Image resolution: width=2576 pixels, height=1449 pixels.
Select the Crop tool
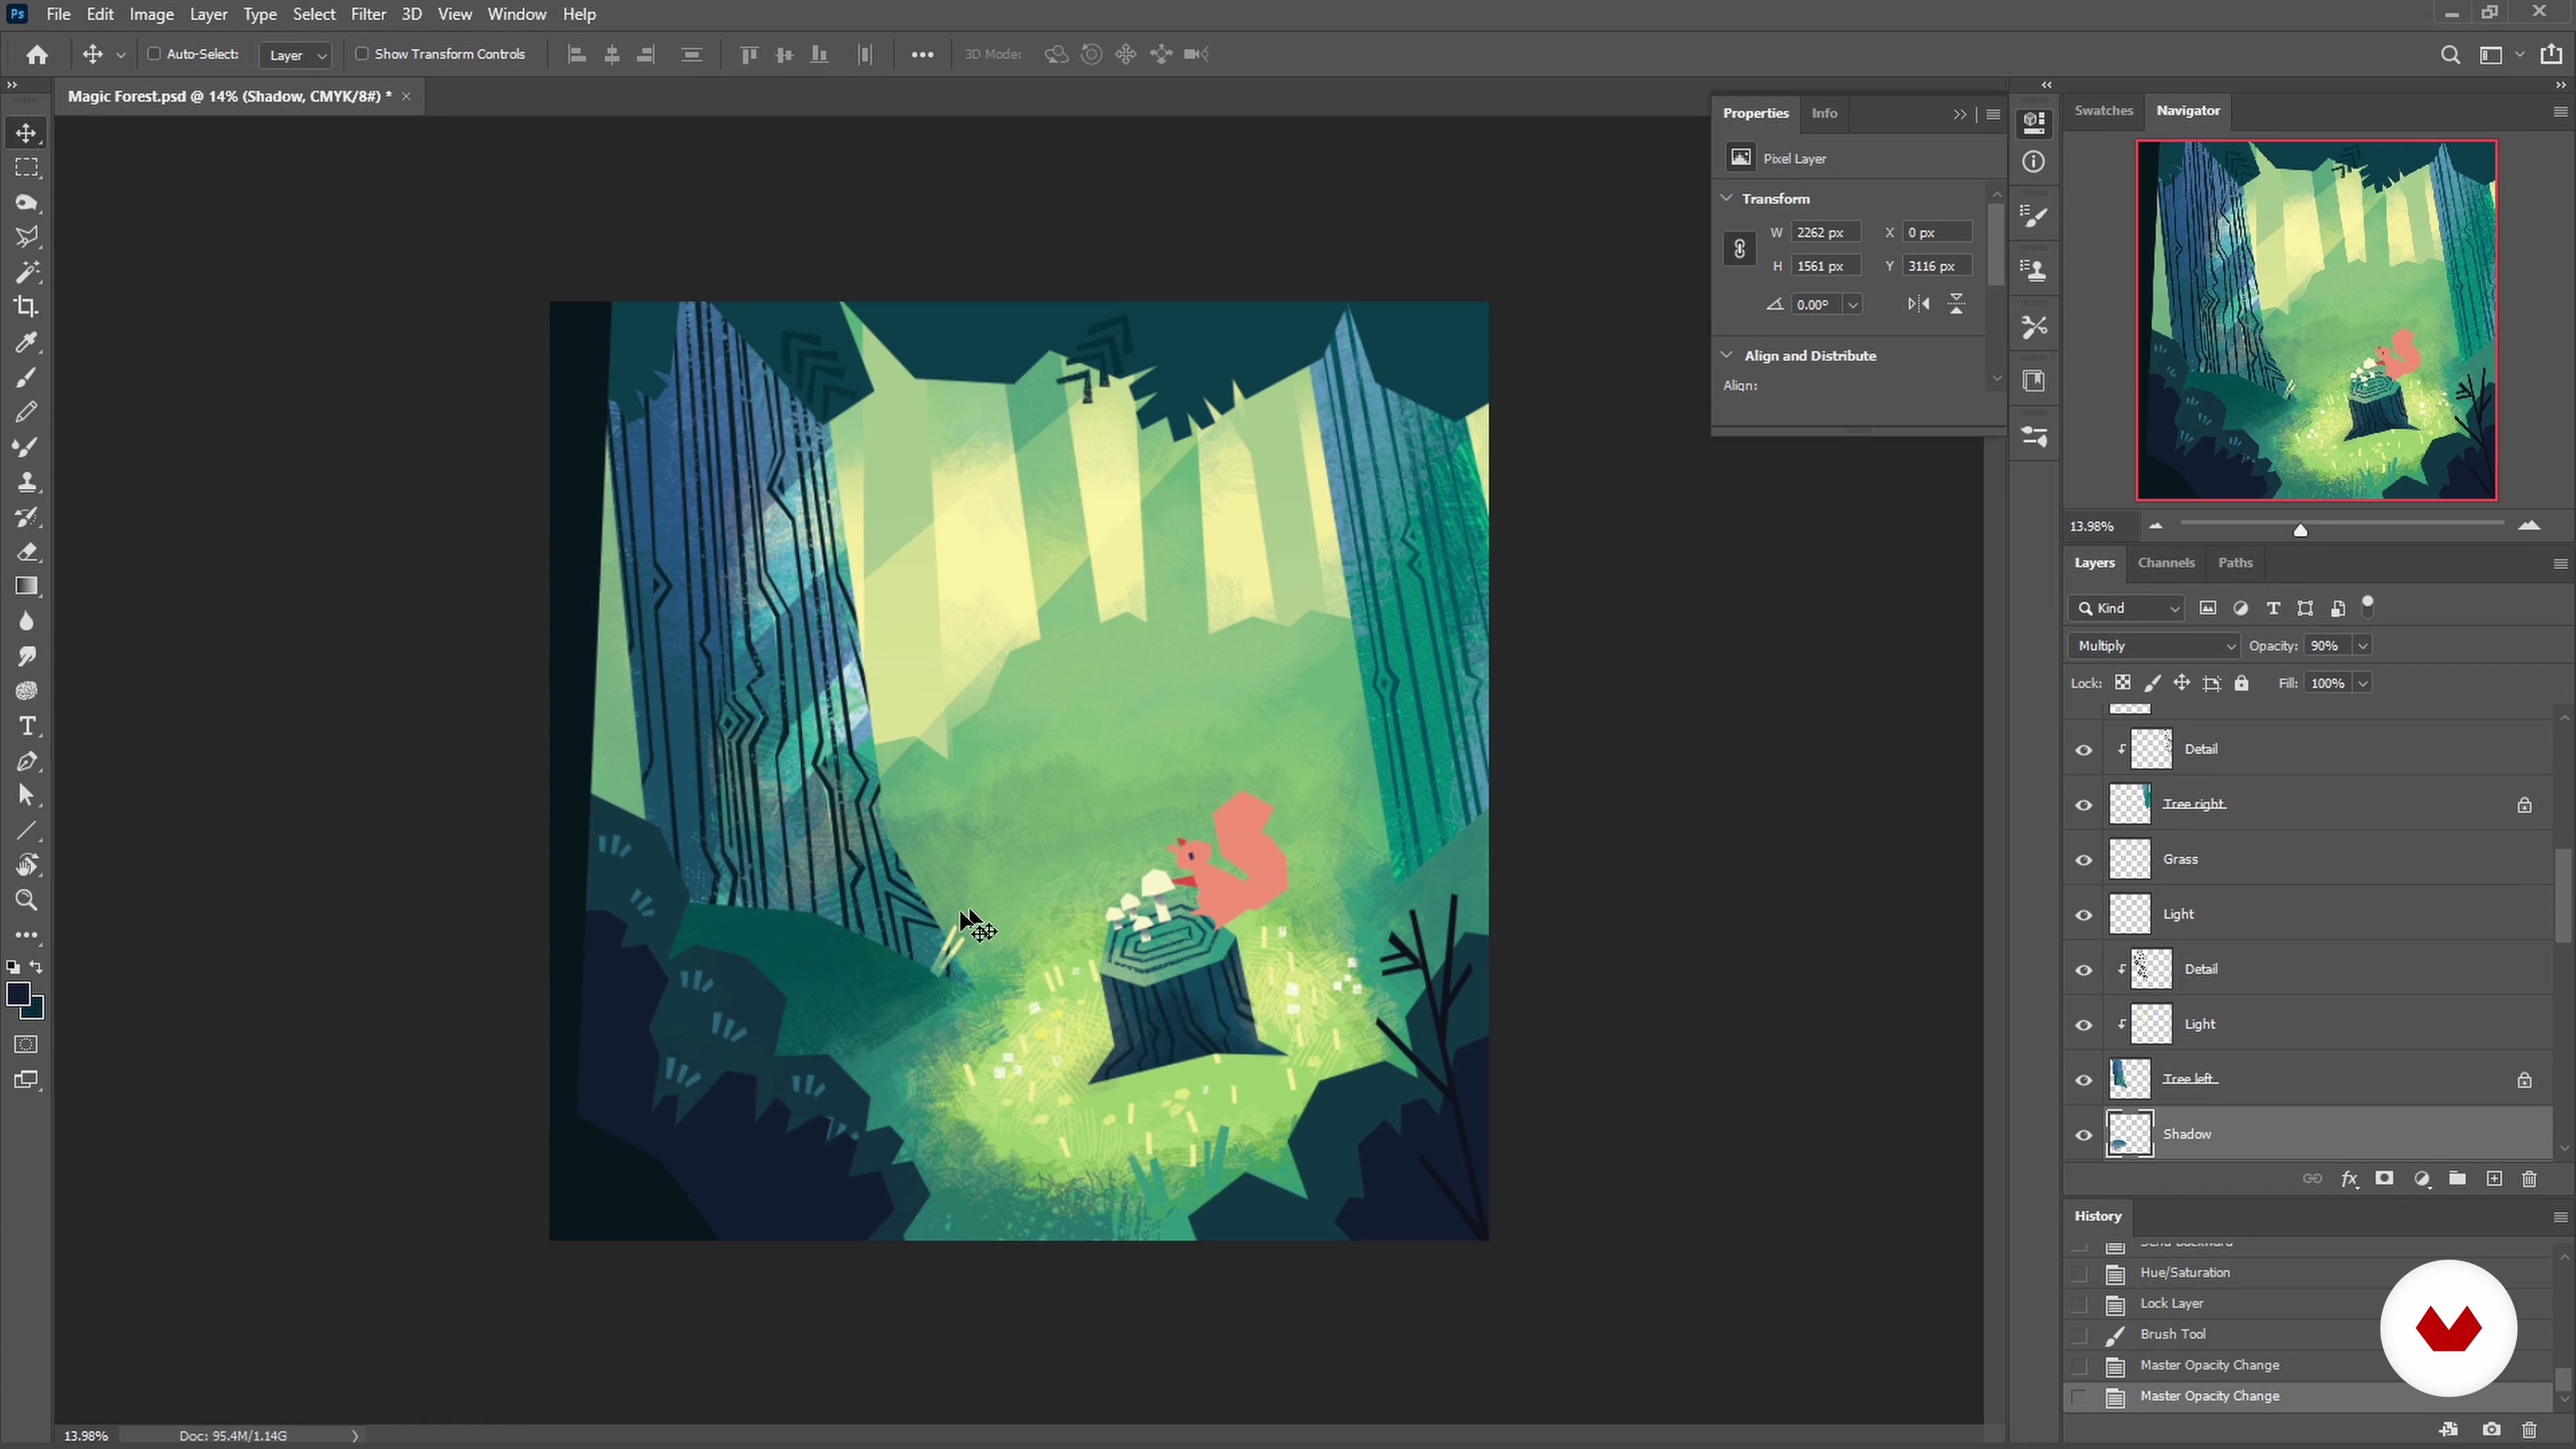coord(27,307)
